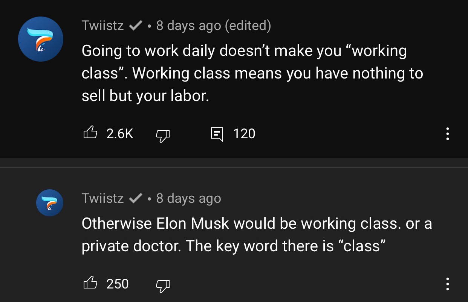Viewport: 468px width, 302px height.
Task: Open replies icon on top comment
Action: click(217, 134)
